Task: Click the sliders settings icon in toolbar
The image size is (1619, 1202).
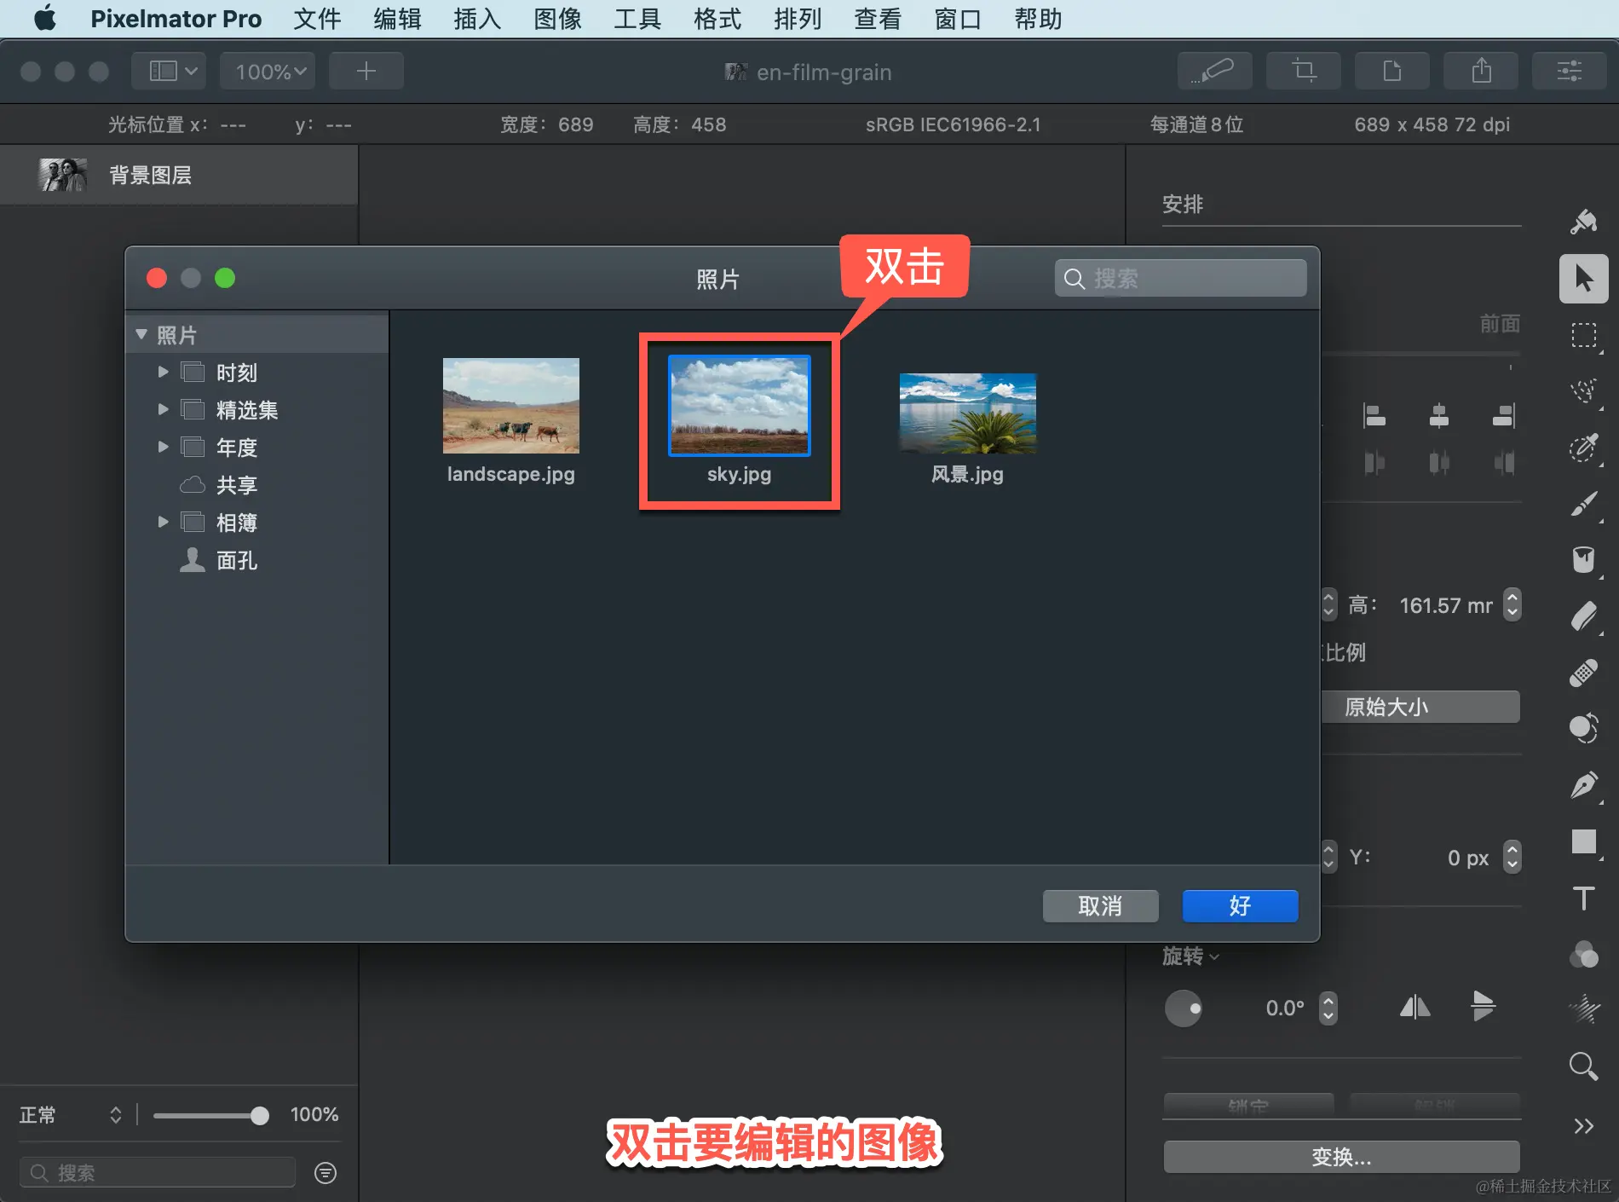Action: pos(1570,71)
